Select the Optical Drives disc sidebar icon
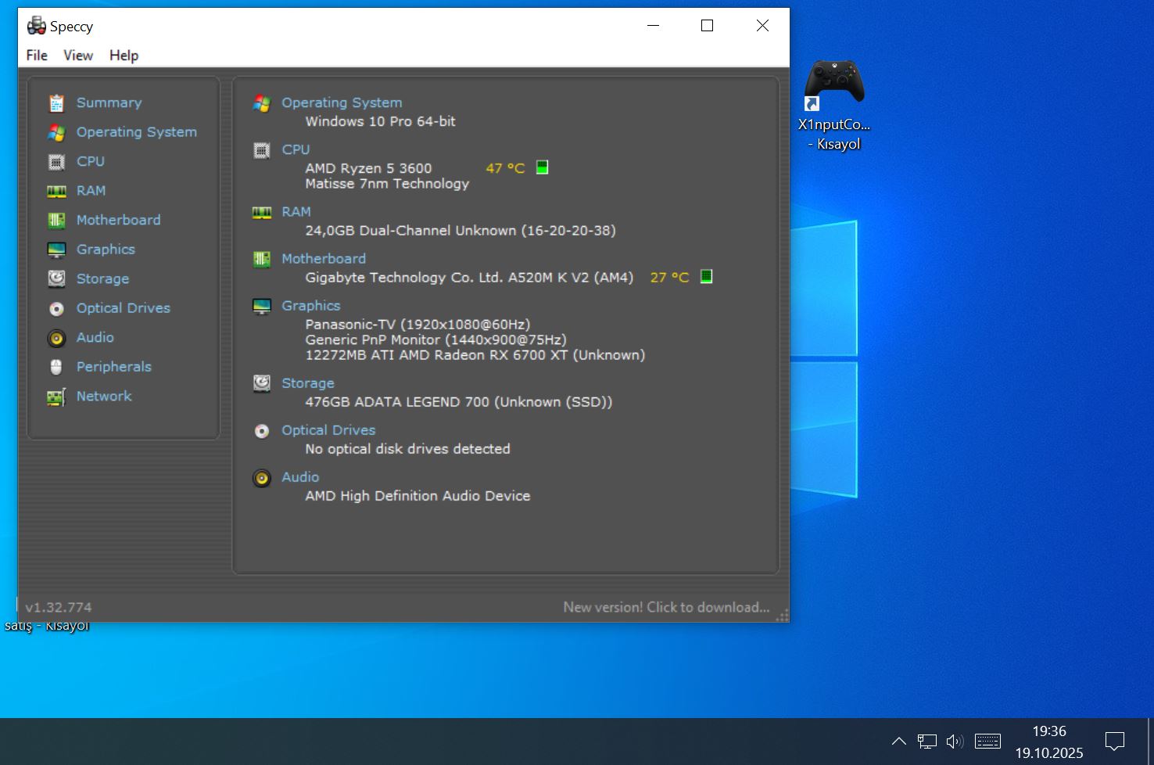 56,308
